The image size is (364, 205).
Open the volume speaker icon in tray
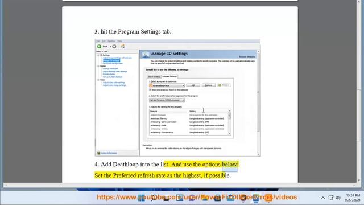338,198
